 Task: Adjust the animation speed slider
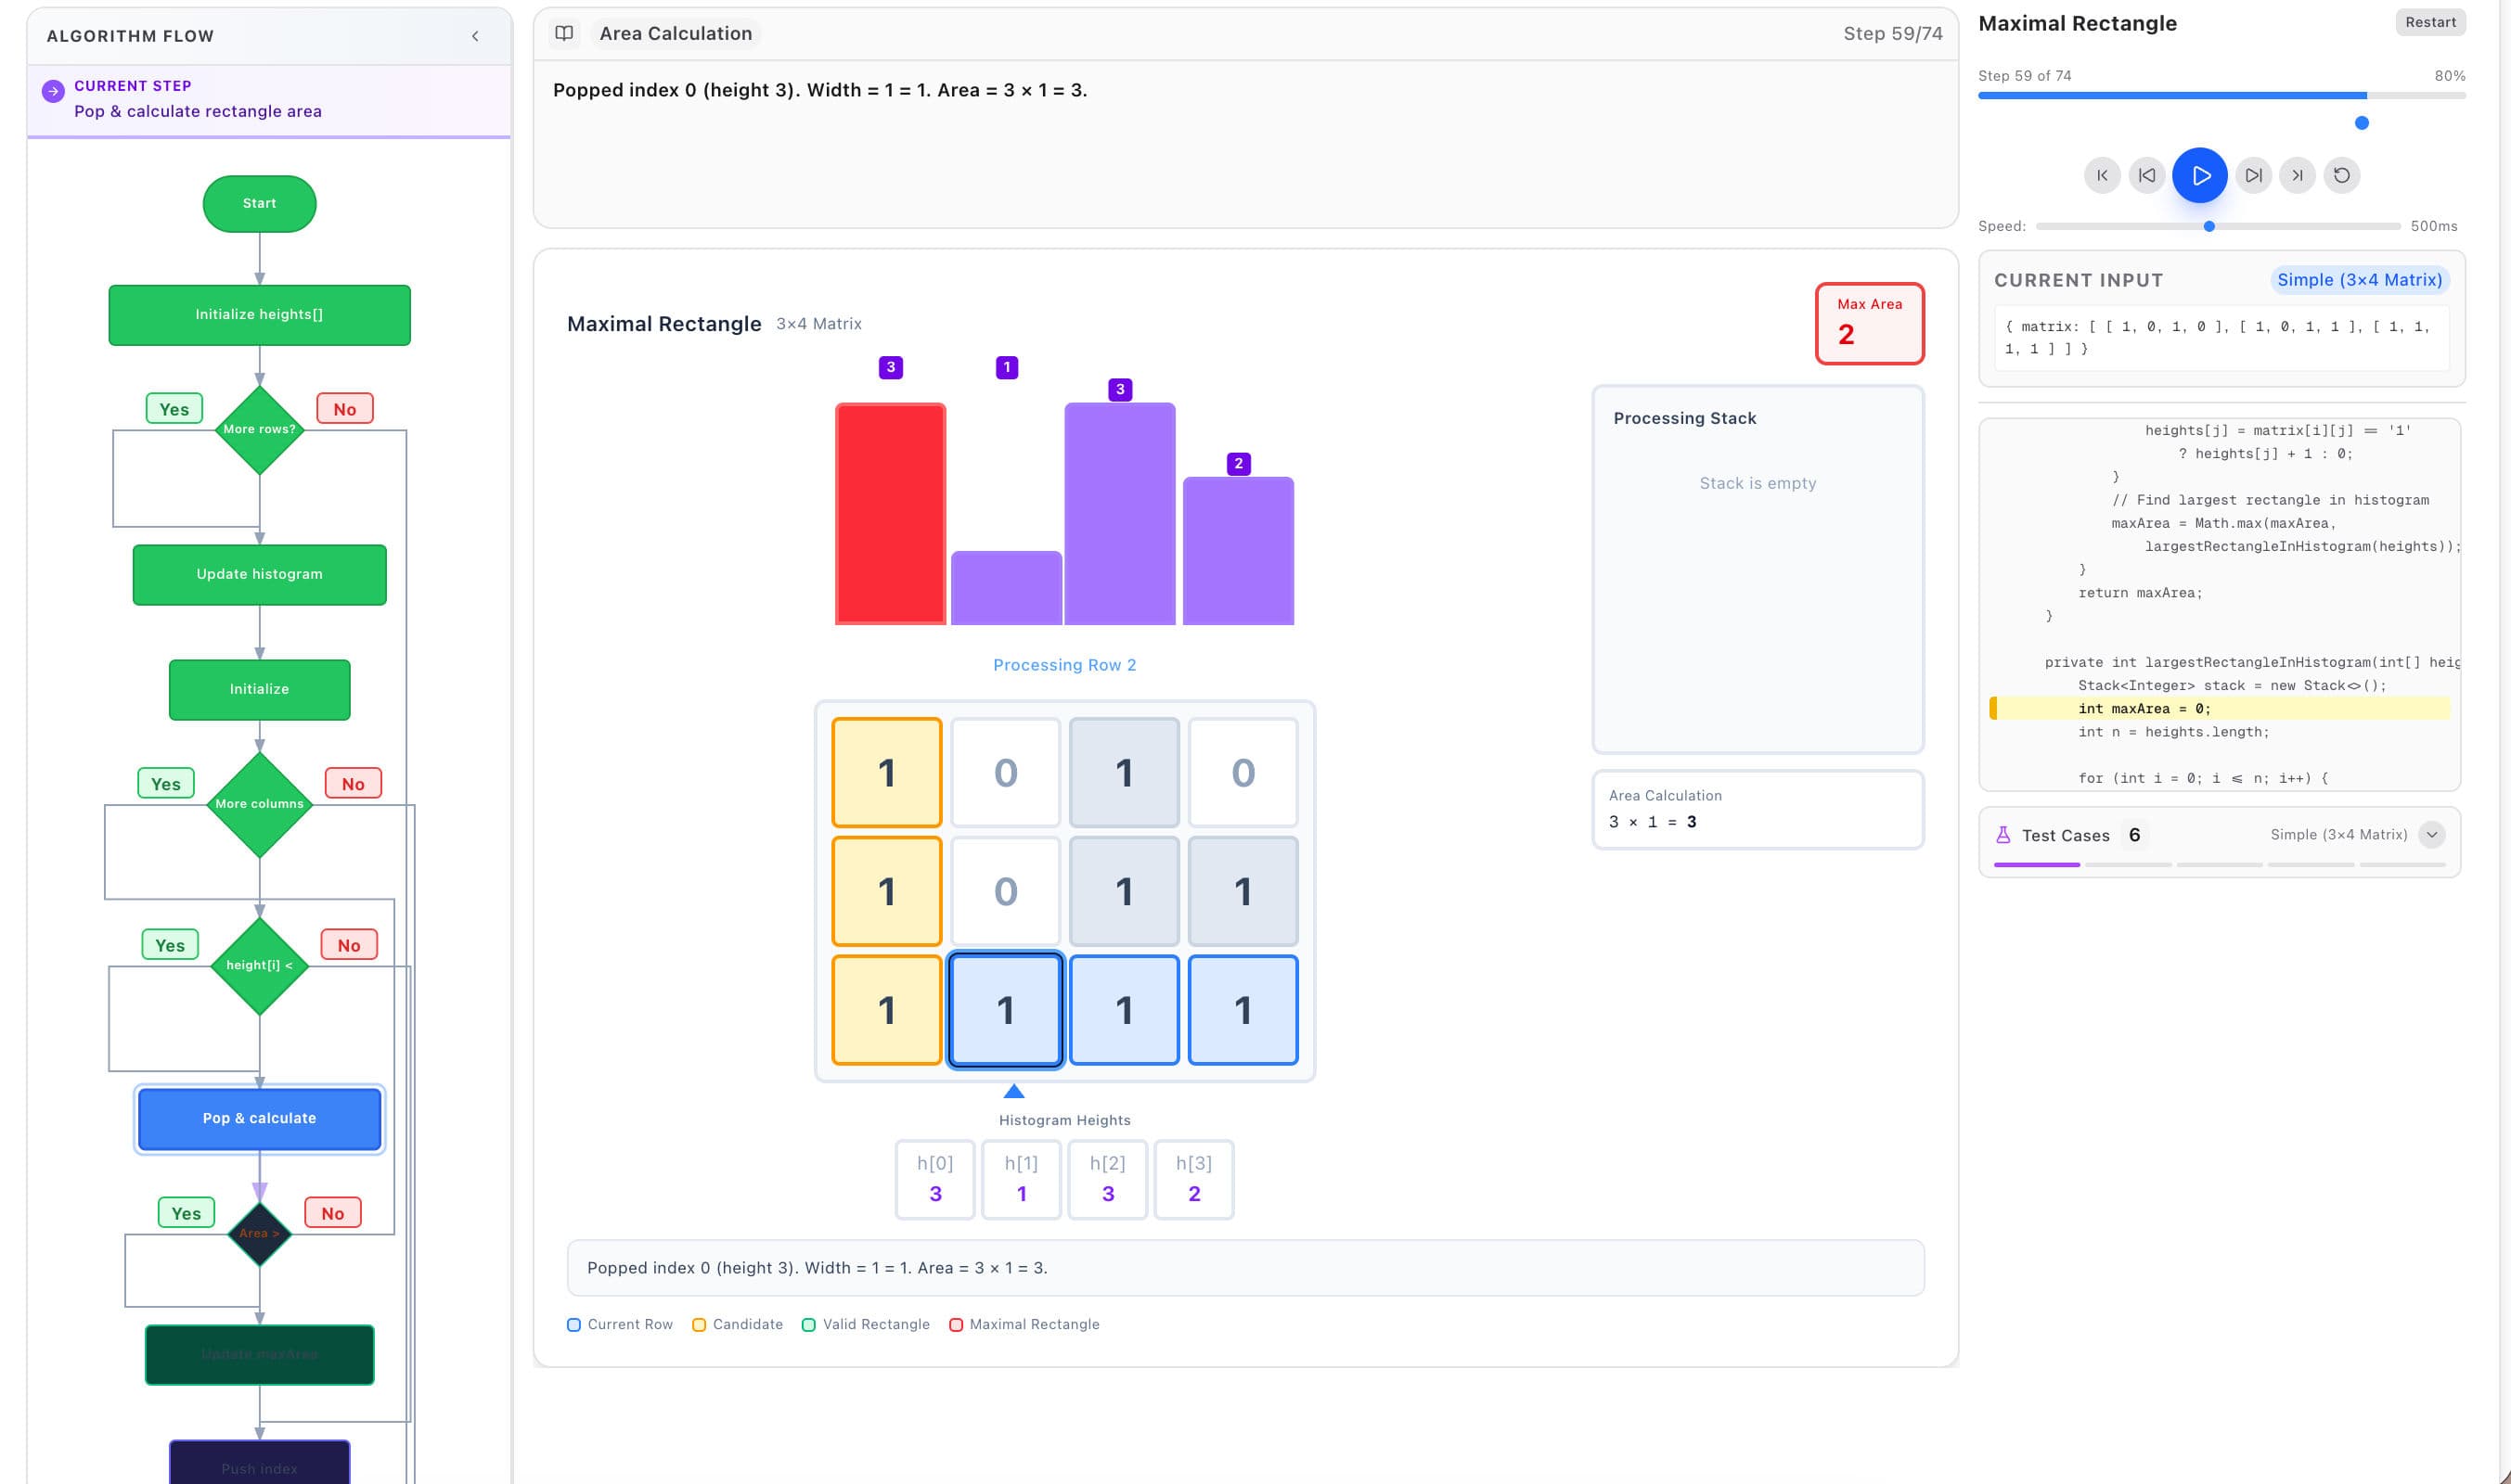click(2208, 226)
